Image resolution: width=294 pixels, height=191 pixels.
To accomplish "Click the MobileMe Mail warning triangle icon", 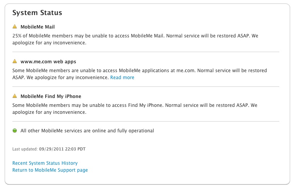I will (15, 27).
